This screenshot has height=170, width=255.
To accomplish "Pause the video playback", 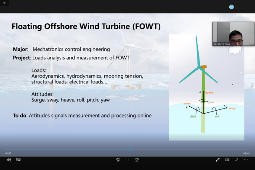I will tap(127, 160).
